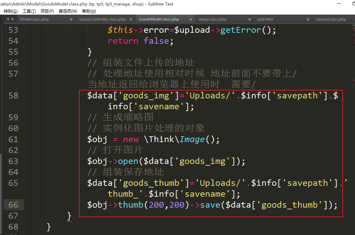Select the add.html tab
Viewport: 355px width, 235px height.
265,19
